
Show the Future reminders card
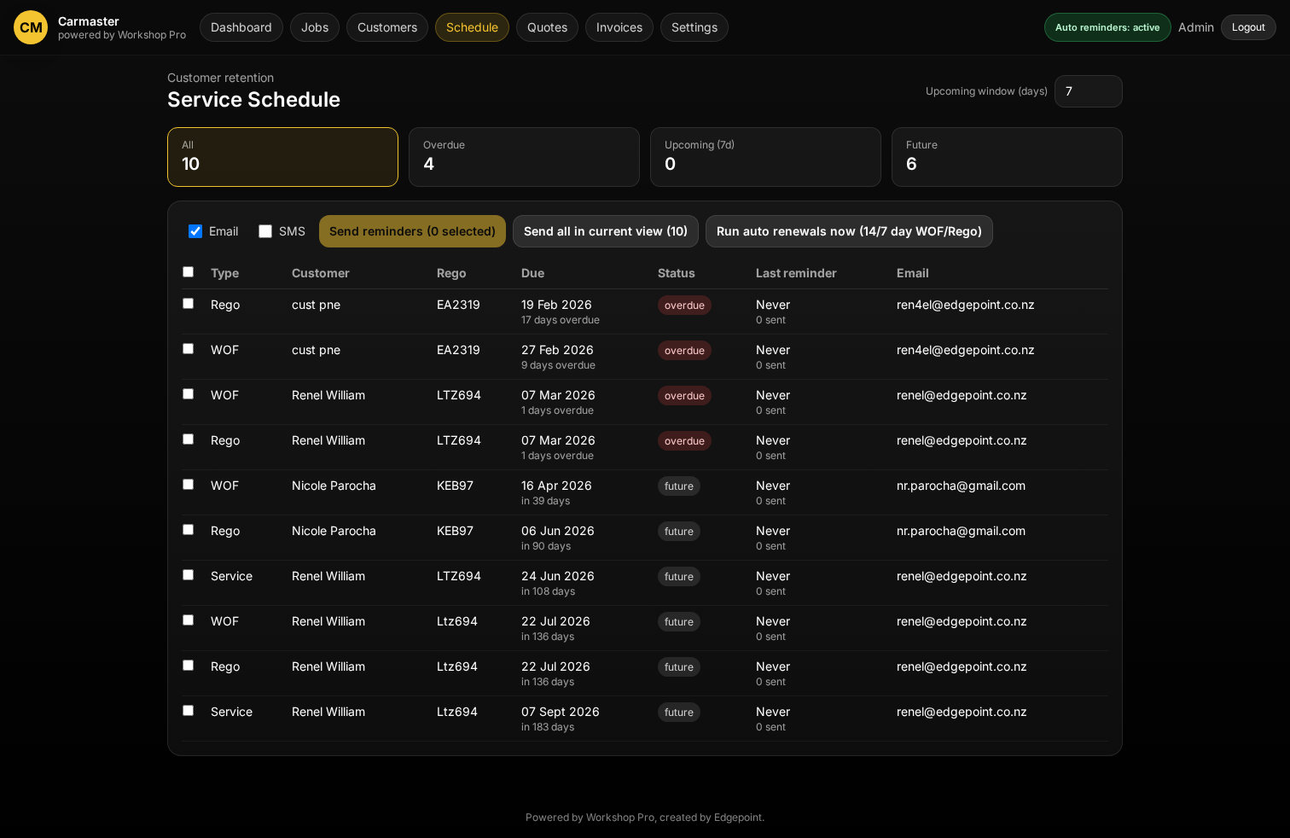(1007, 157)
